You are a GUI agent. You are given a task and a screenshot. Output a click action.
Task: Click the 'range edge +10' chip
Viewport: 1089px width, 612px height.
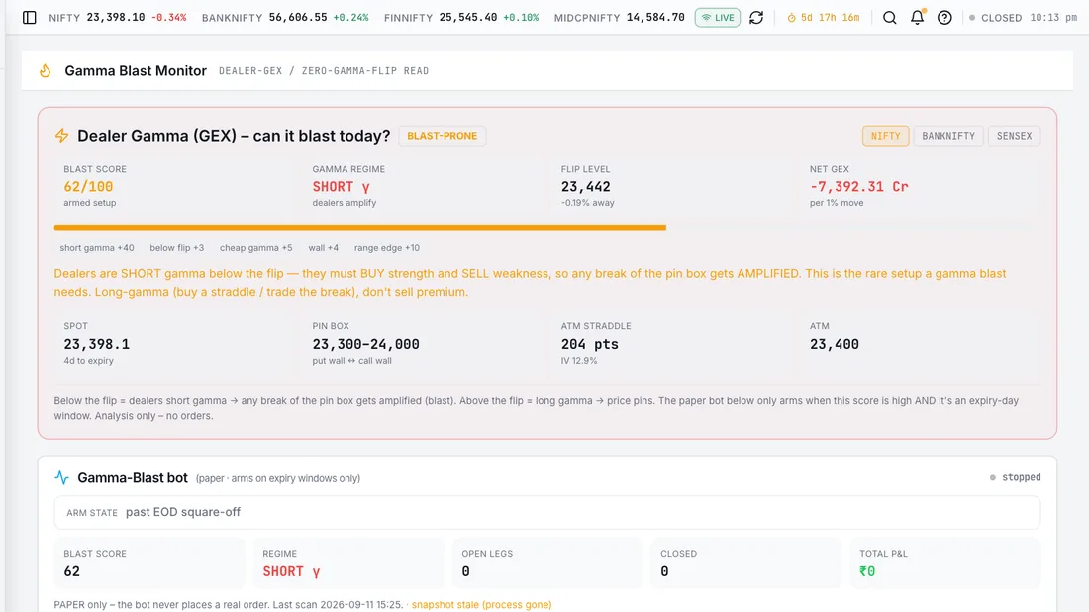pyautogui.click(x=387, y=248)
